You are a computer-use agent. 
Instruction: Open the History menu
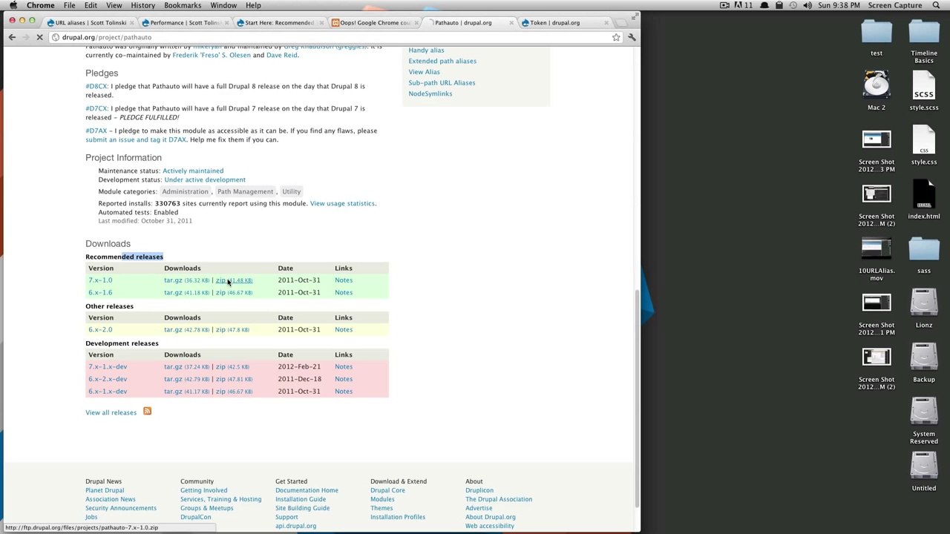(142, 5)
